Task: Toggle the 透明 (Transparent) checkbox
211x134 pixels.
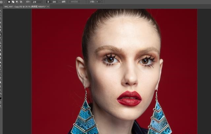Action: [60, 2]
